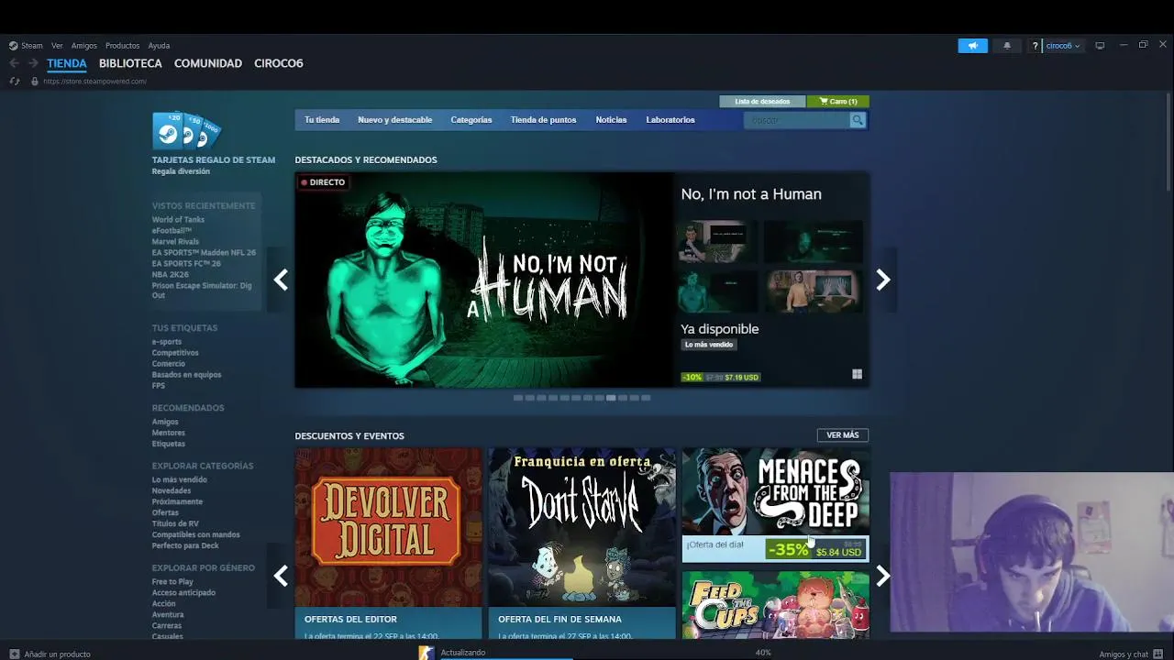Open the Free to Play genre

point(172,582)
